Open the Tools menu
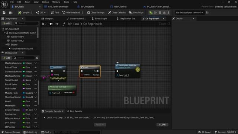Image resolution: width=238 pixels, height=134 pixels. (66, 2)
